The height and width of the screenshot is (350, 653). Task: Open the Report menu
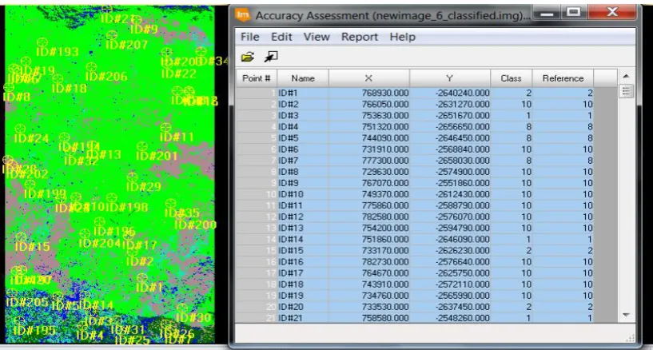click(360, 37)
